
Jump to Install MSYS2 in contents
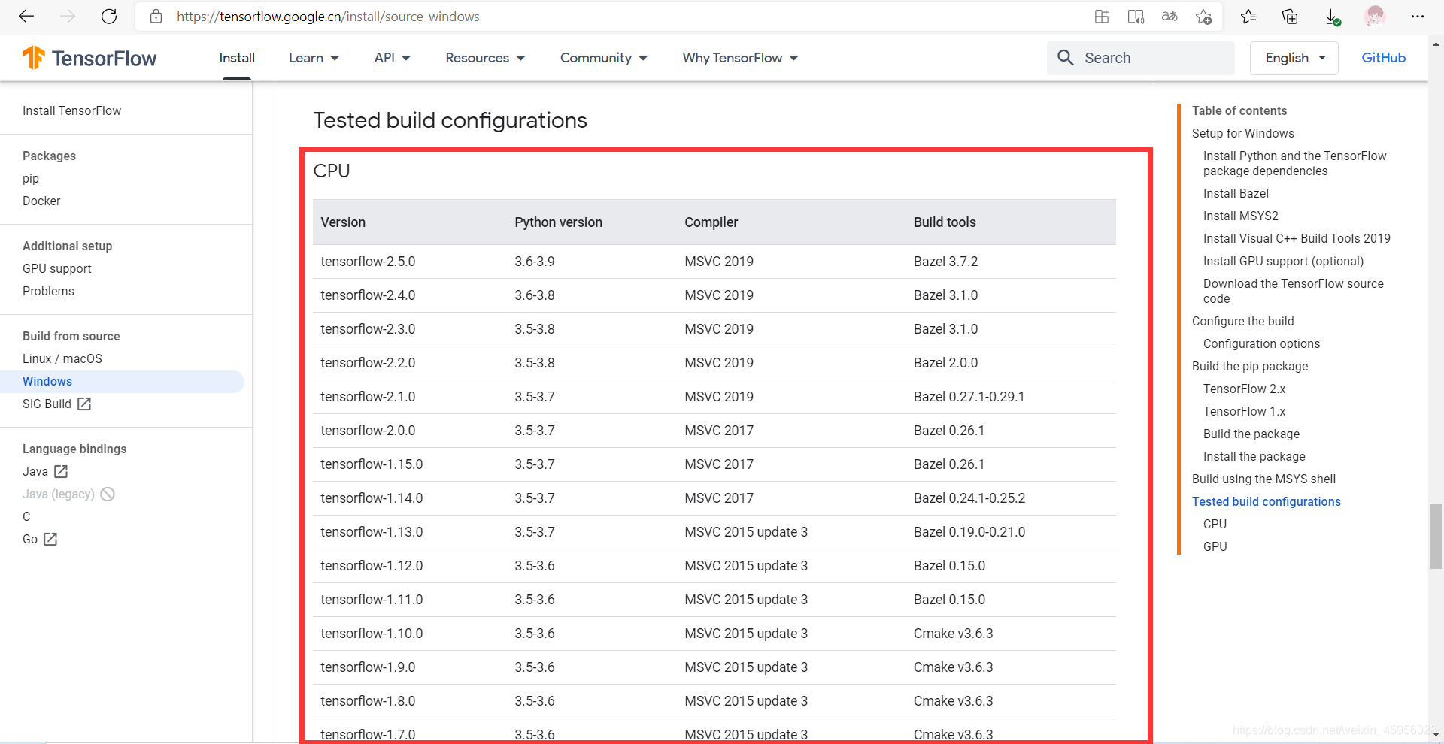(x=1241, y=216)
